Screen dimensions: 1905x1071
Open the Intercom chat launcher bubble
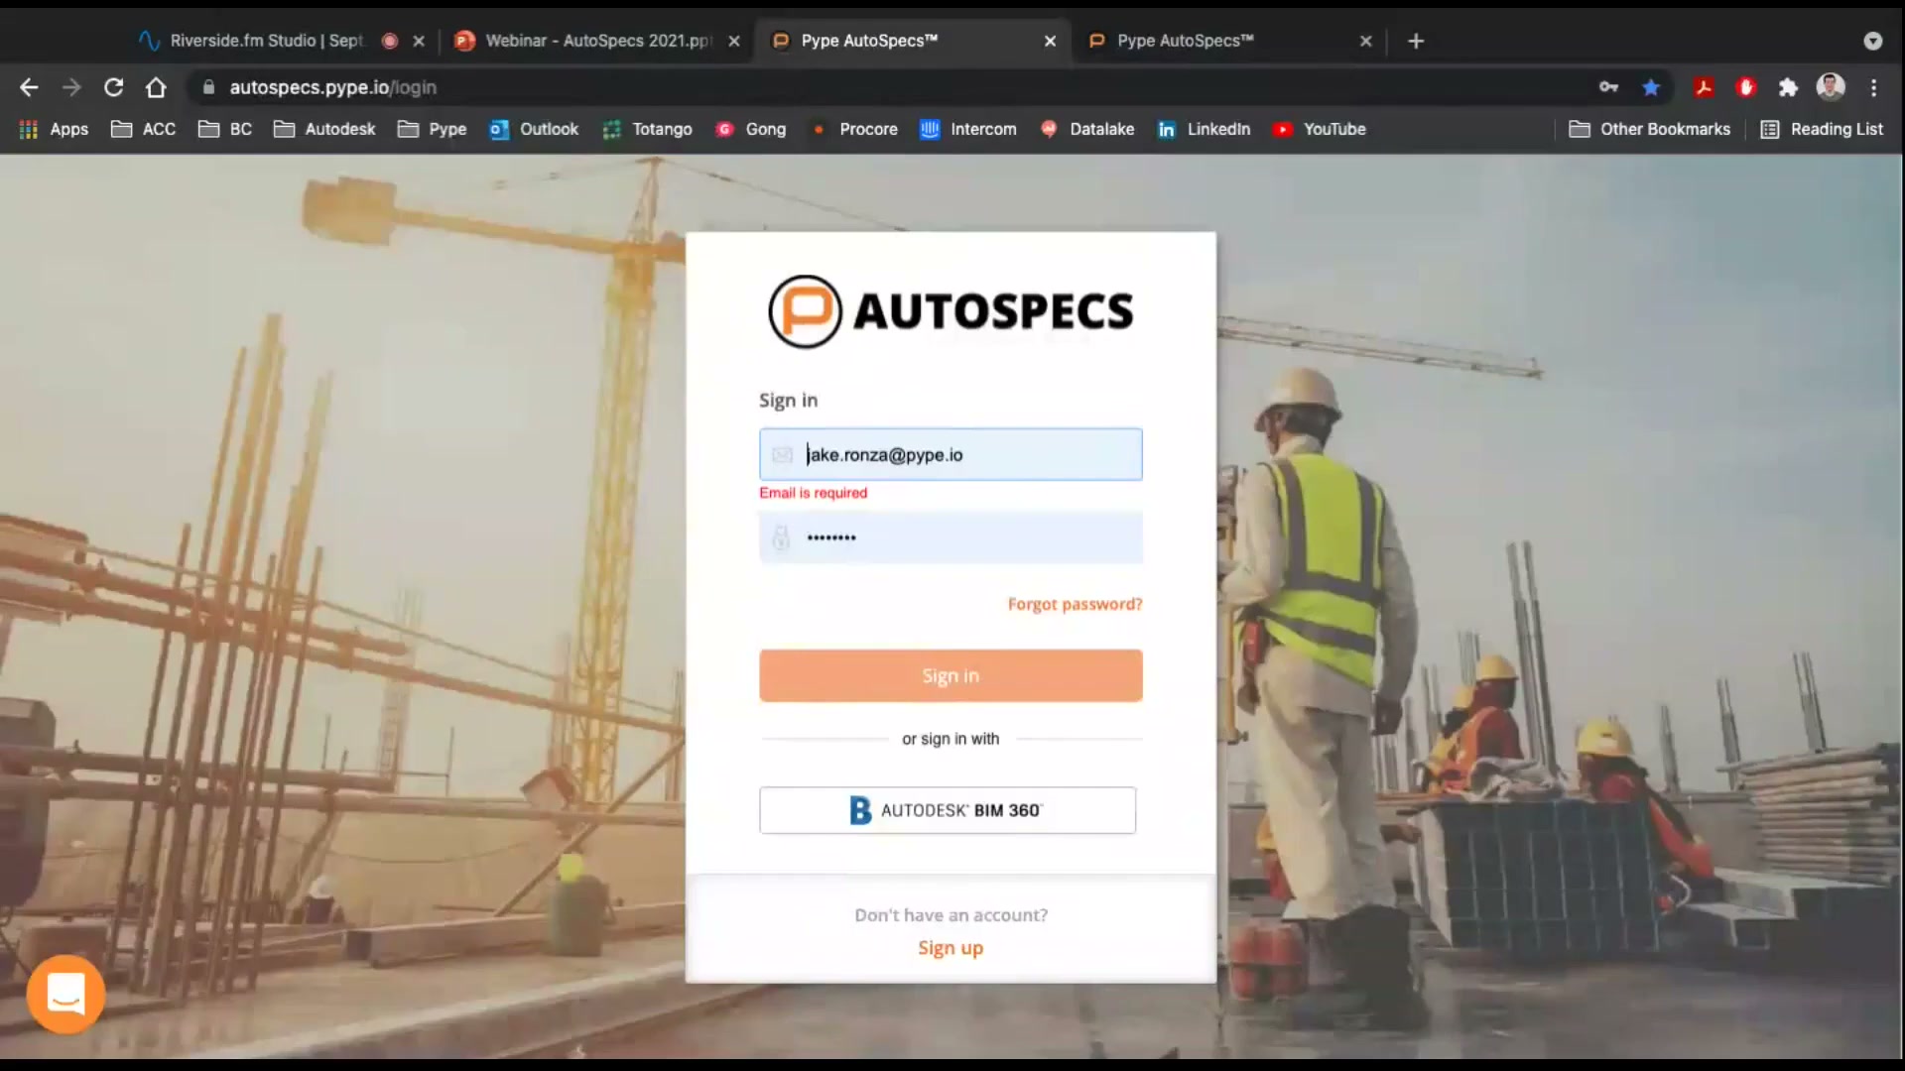coord(65,994)
